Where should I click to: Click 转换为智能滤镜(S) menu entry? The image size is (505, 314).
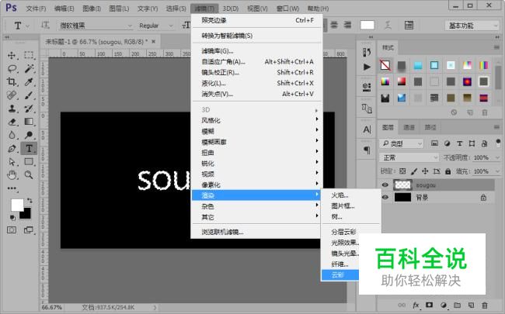pyautogui.click(x=256, y=36)
